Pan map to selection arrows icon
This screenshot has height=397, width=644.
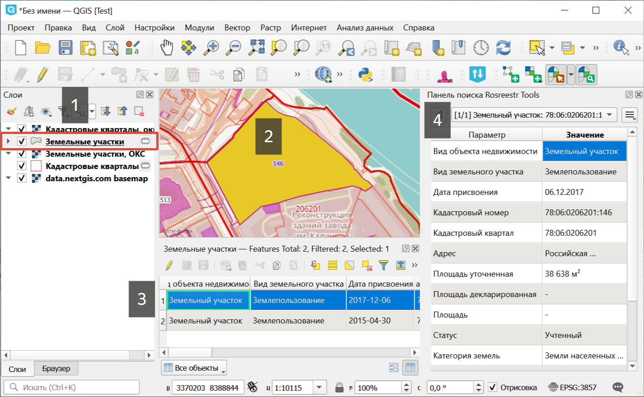pos(188,47)
